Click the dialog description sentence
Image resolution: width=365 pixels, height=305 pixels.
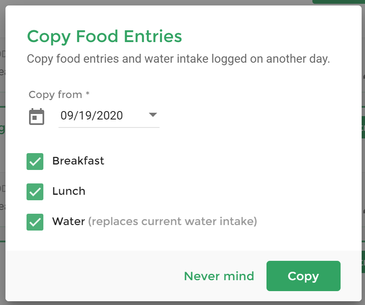(x=179, y=59)
